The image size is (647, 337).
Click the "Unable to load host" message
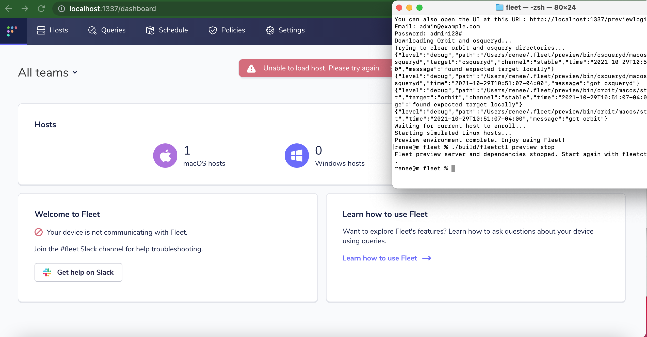[x=322, y=68]
